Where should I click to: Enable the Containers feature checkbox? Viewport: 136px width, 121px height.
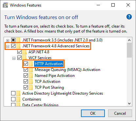[x=13, y=99]
